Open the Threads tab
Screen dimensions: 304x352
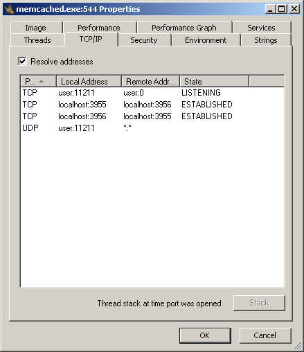(x=37, y=40)
